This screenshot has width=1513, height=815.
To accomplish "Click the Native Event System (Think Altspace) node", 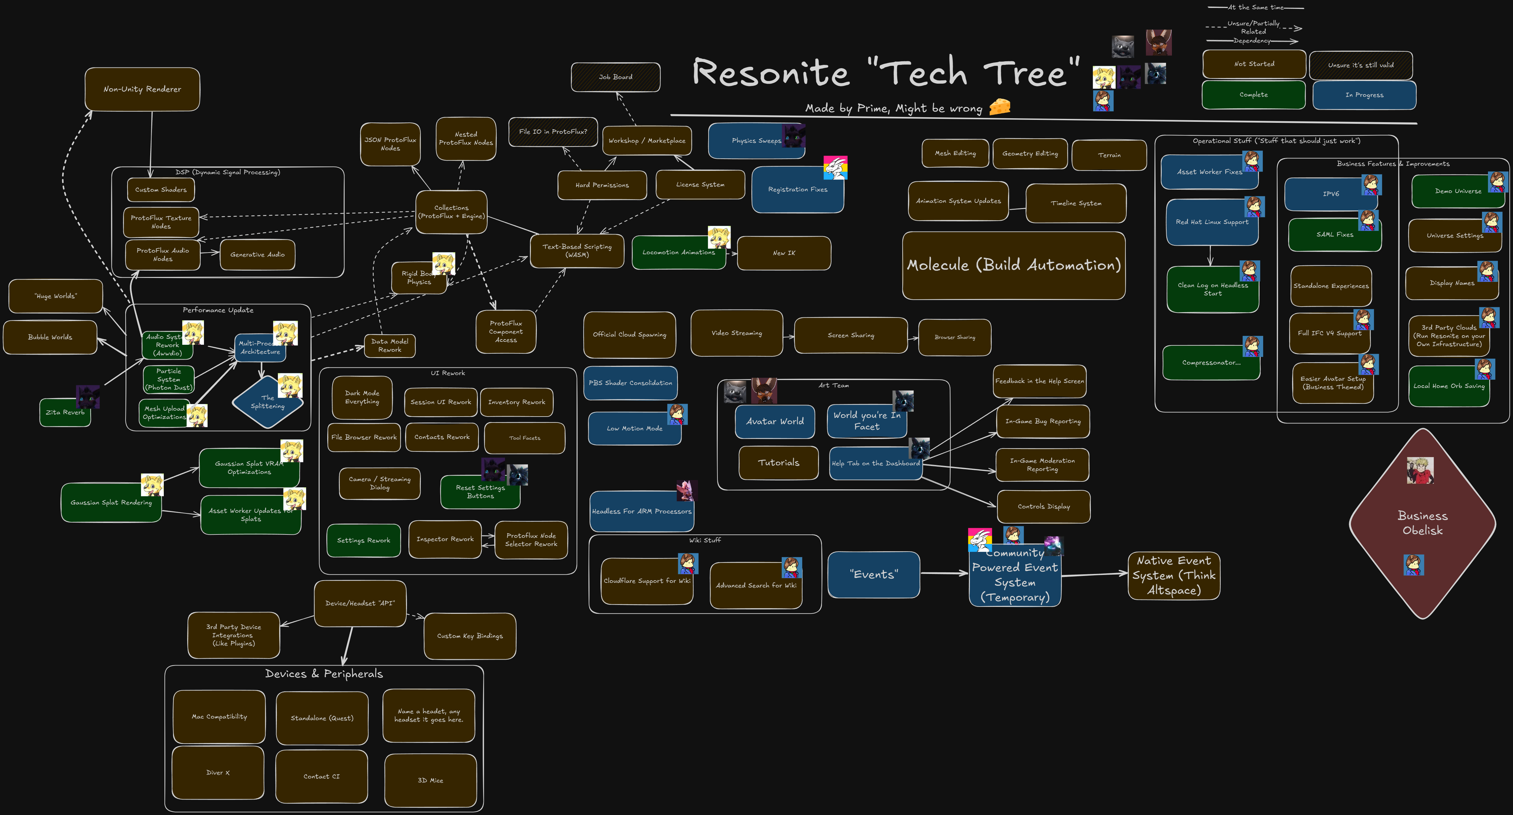I will 1174,576.
